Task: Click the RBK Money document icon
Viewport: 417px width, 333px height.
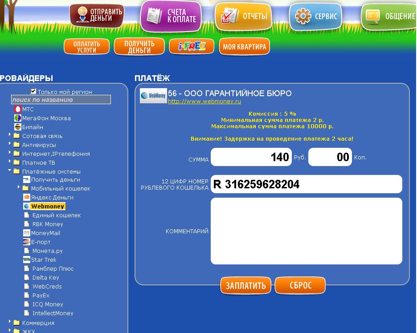Action: click(x=27, y=224)
